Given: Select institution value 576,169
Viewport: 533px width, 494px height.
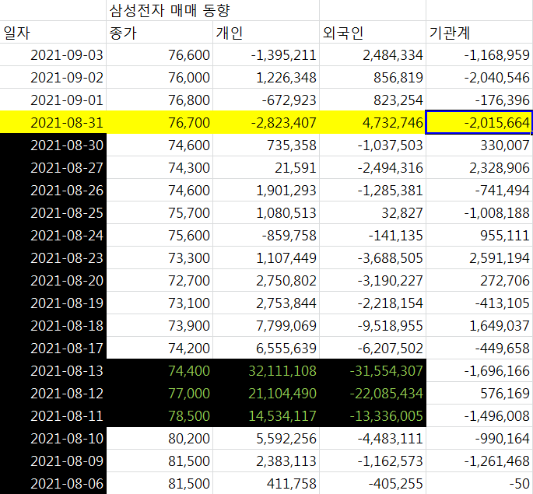Looking at the screenshot, I should tap(479, 393).
